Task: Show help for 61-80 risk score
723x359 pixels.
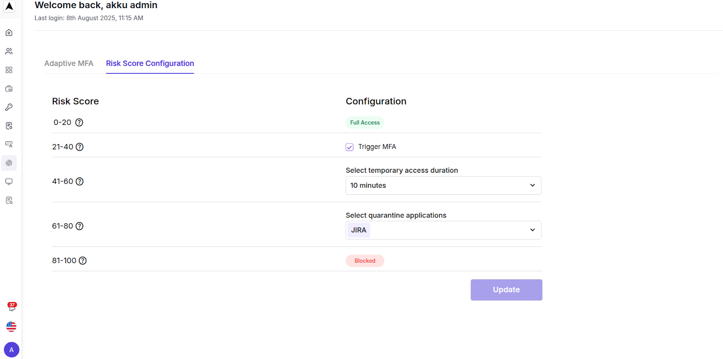Action: 80,226
